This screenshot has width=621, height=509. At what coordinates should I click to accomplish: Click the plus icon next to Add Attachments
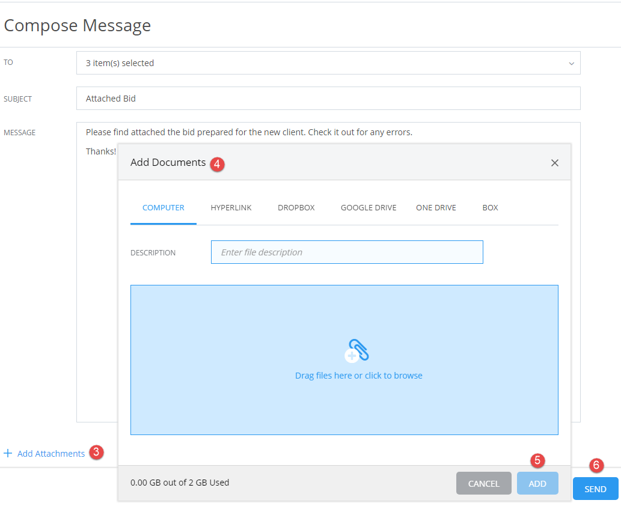pos(8,453)
